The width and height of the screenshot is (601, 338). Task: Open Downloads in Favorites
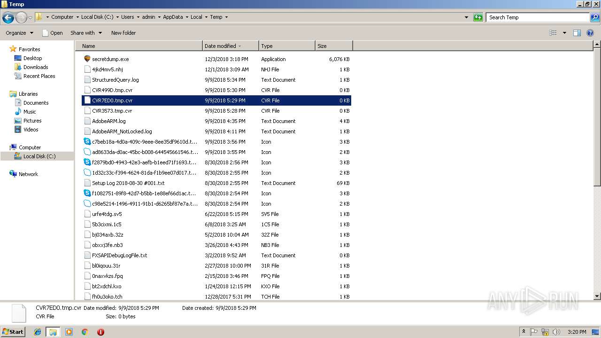pos(36,67)
